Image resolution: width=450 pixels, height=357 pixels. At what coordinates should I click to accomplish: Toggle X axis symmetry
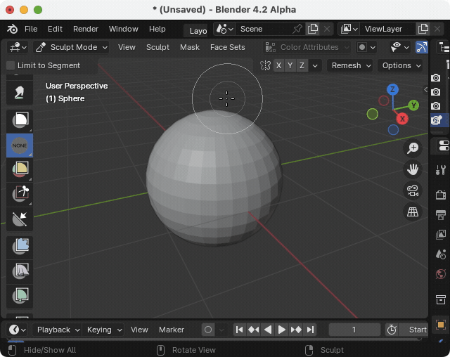pyautogui.click(x=278, y=65)
